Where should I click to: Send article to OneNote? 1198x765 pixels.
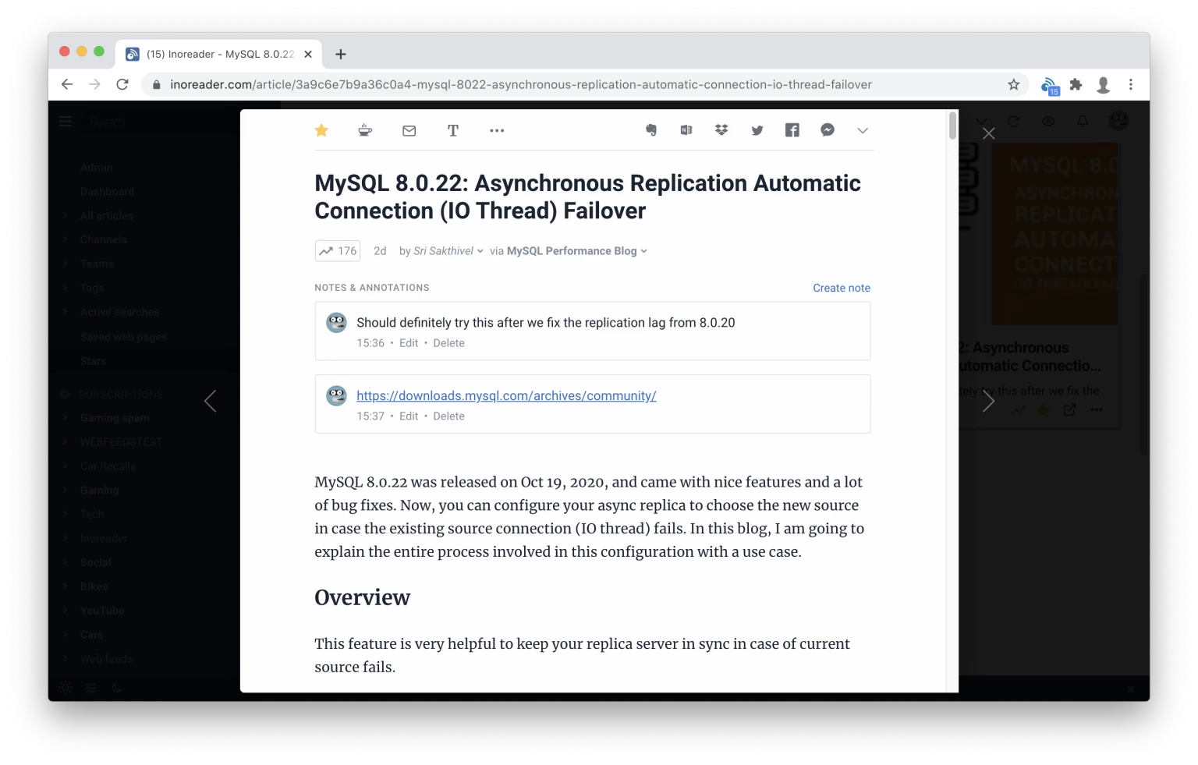[x=686, y=130]
